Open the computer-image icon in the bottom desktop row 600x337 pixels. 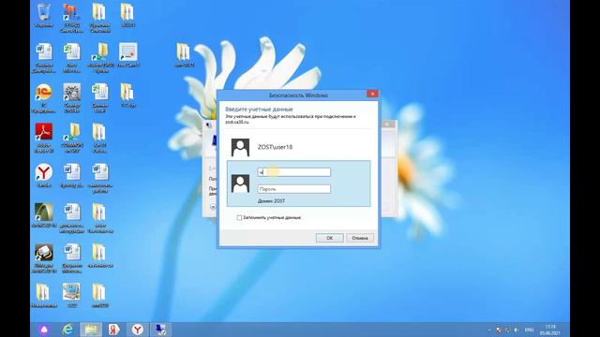click(71, 295)
